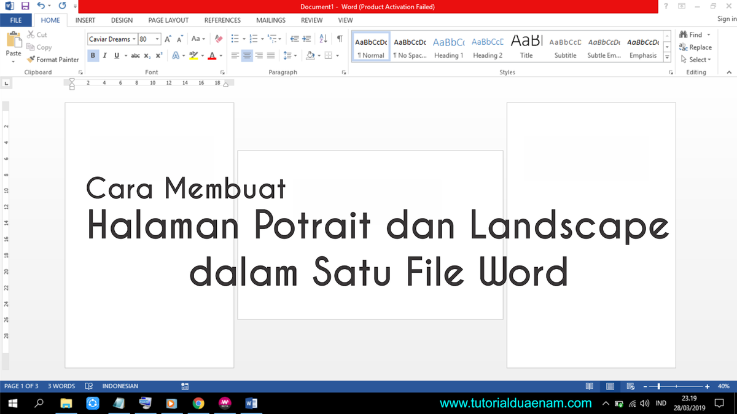Toggle Strikethrough formatting

135,55
